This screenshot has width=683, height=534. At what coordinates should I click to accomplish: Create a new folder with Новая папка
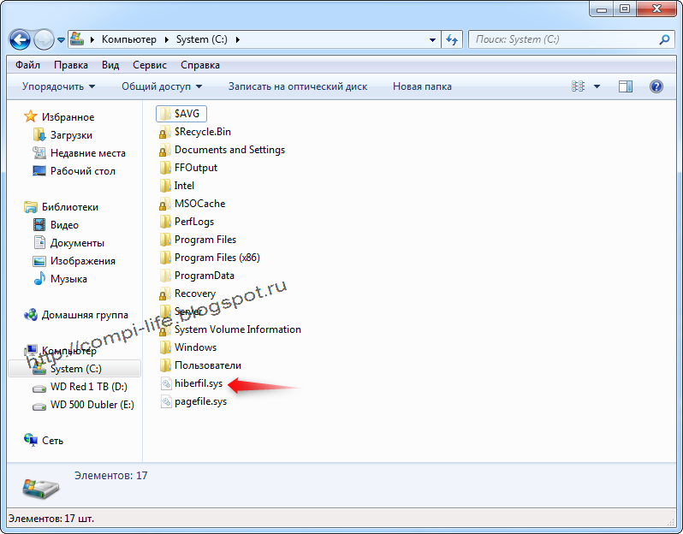click(x=422, y=86)
